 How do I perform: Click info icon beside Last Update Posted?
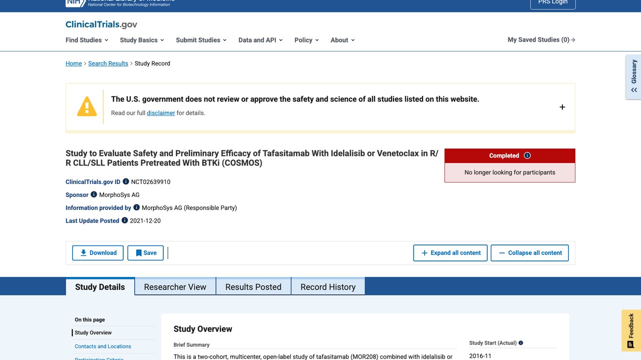tap(125, 220)
